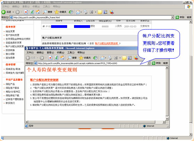Expand Mail dropdown arrow in popup window
This screenshot has width=194, height=141.
(x=106, y=58)
